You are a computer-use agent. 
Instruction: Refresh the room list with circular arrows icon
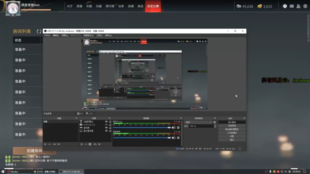point(39,31)
